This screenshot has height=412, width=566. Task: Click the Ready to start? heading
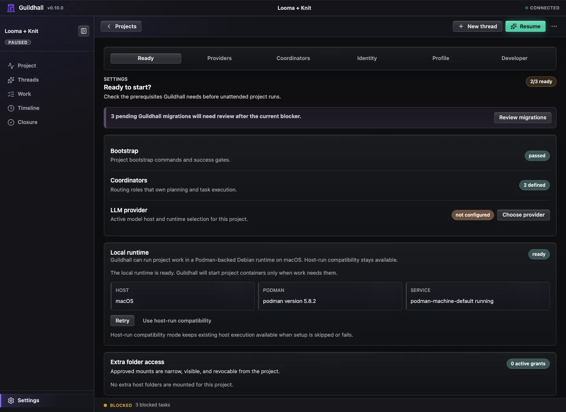point(127,87)
